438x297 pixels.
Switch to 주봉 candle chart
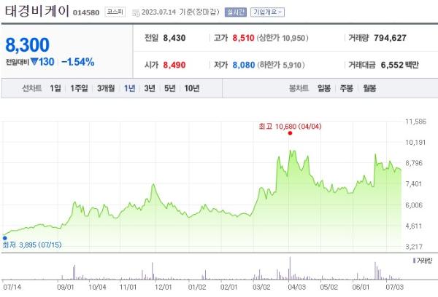point(346,88)
